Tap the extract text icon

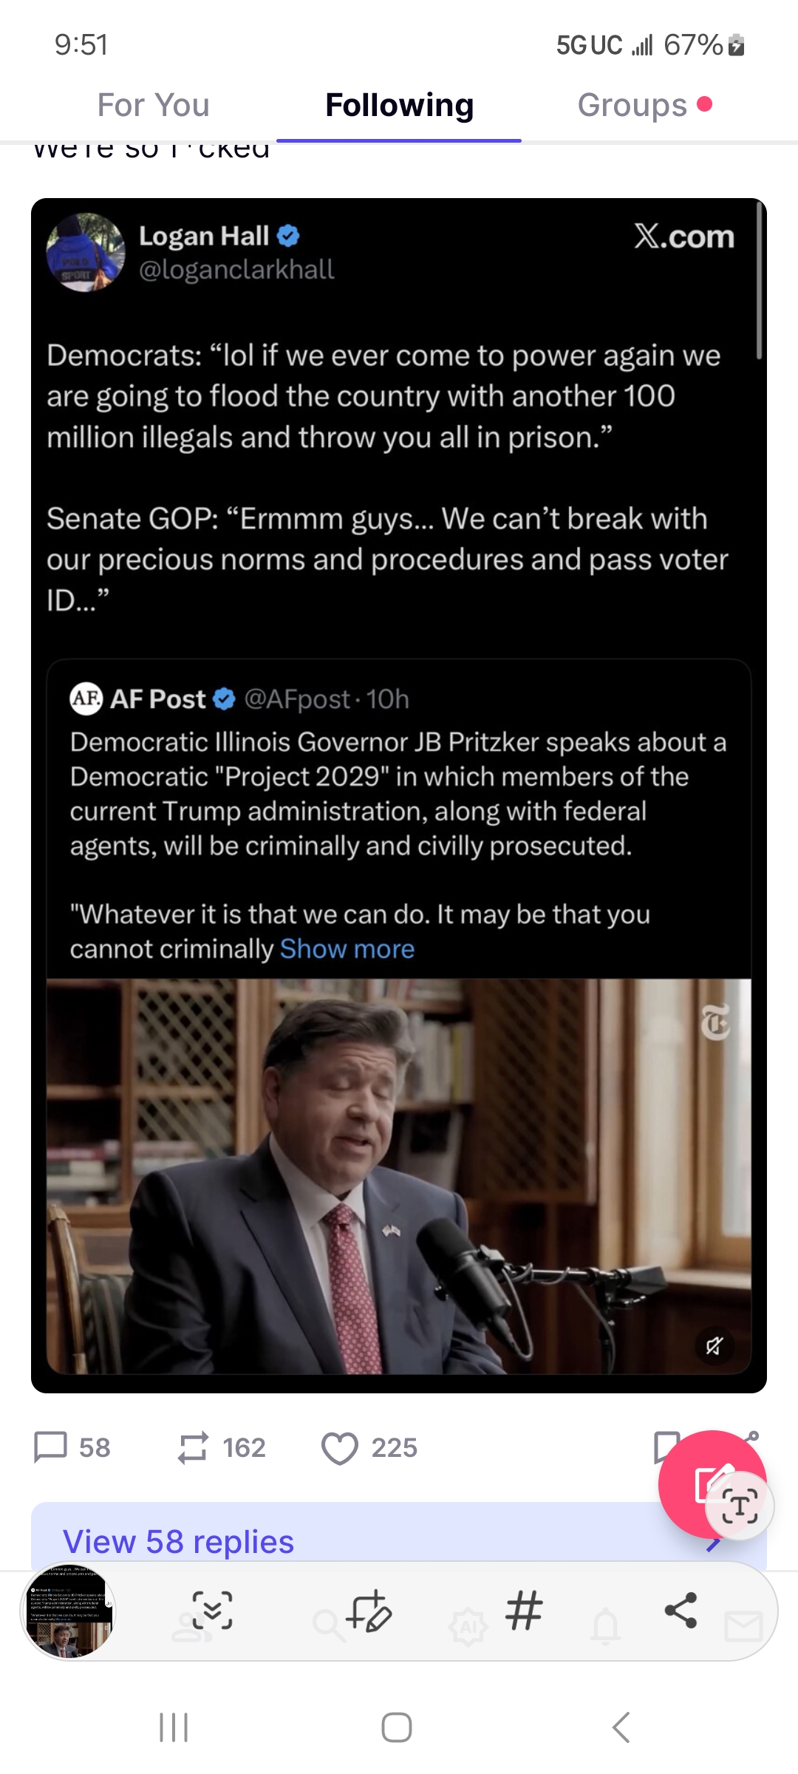click(740, 1506)
